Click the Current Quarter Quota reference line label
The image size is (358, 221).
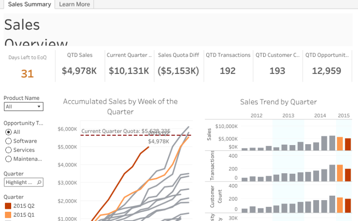tap(125, 131)
